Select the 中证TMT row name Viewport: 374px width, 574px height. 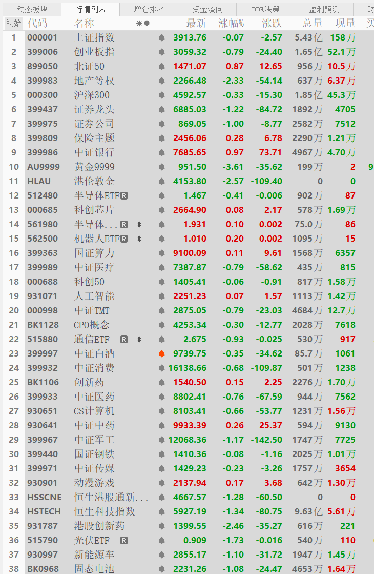92,311
